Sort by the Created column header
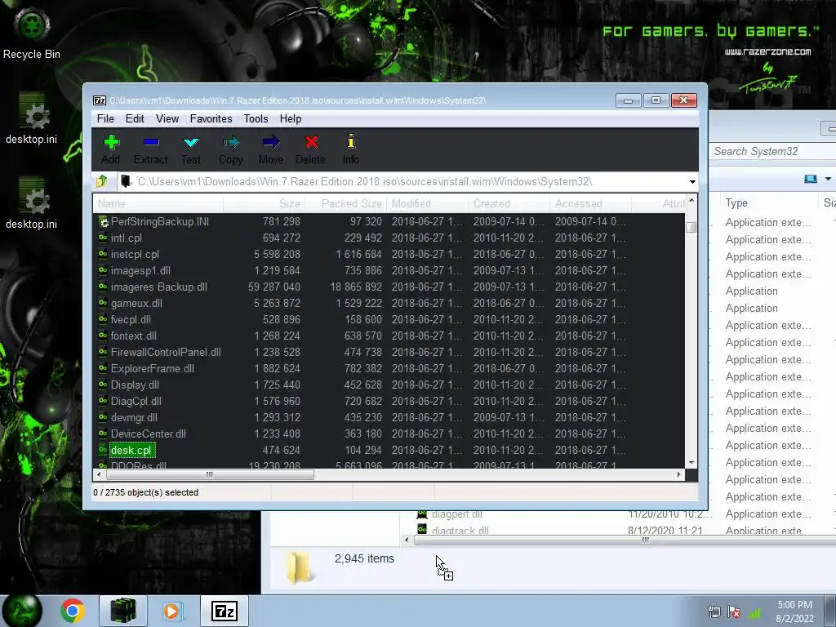Viewport: 836px width, 627px height. [x=509, y=203]
